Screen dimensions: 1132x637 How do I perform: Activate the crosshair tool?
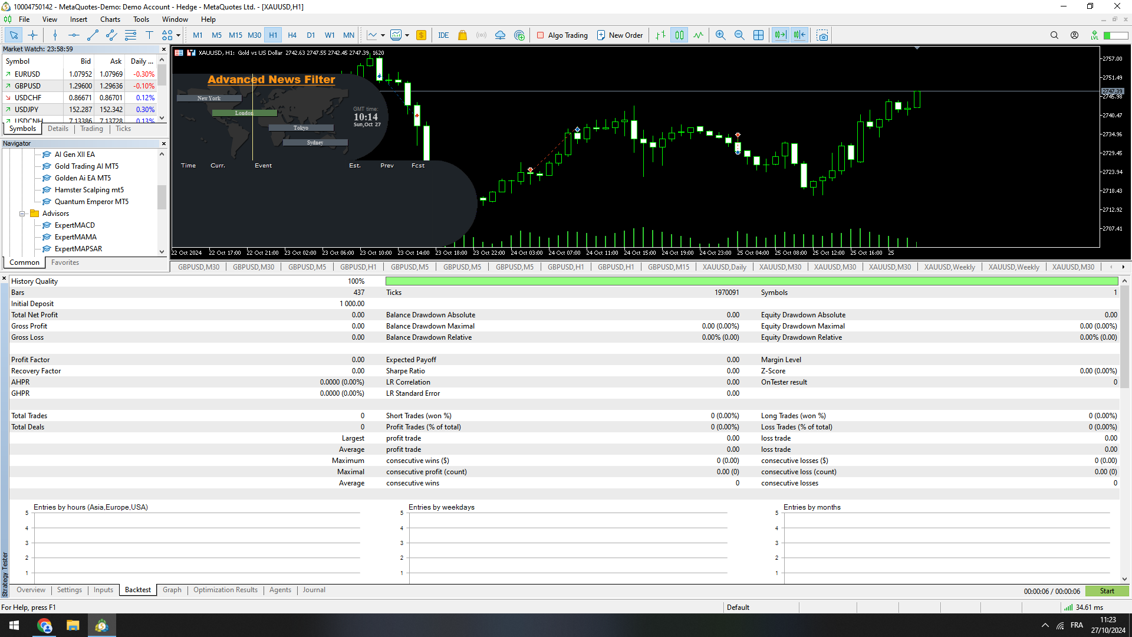(32, 35)
